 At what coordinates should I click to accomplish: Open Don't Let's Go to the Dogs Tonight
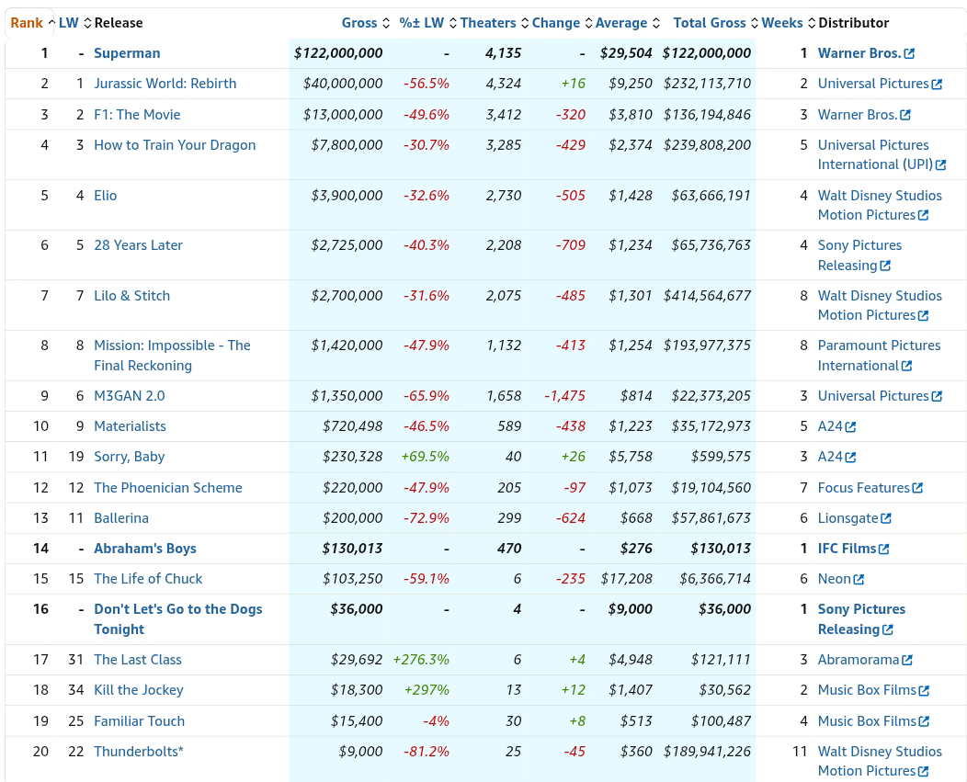pos(178,619)
